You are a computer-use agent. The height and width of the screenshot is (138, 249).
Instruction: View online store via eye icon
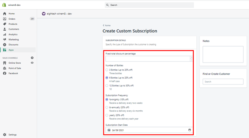click(32, 63)
